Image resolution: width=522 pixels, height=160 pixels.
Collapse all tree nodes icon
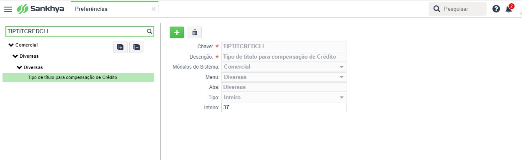pos(136,47)
